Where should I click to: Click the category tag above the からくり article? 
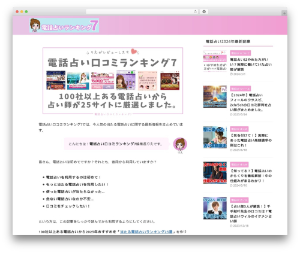click(239, 164)
